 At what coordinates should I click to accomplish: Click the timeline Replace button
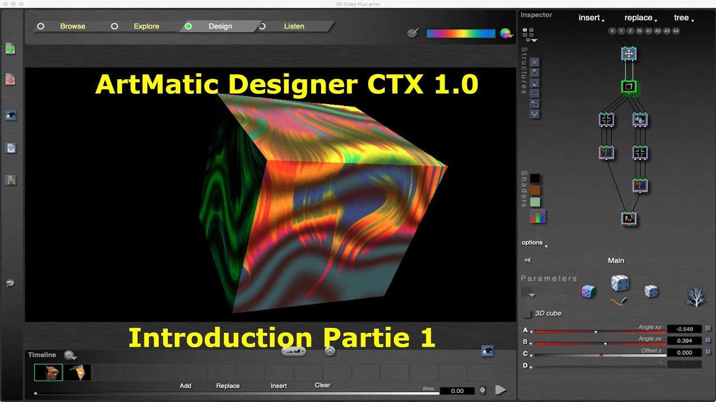pyautogui.click(x=228, y=386)
